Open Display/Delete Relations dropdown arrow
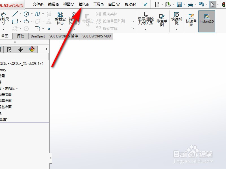The height and width of the screenshot is (169, 226). (145, 29)
